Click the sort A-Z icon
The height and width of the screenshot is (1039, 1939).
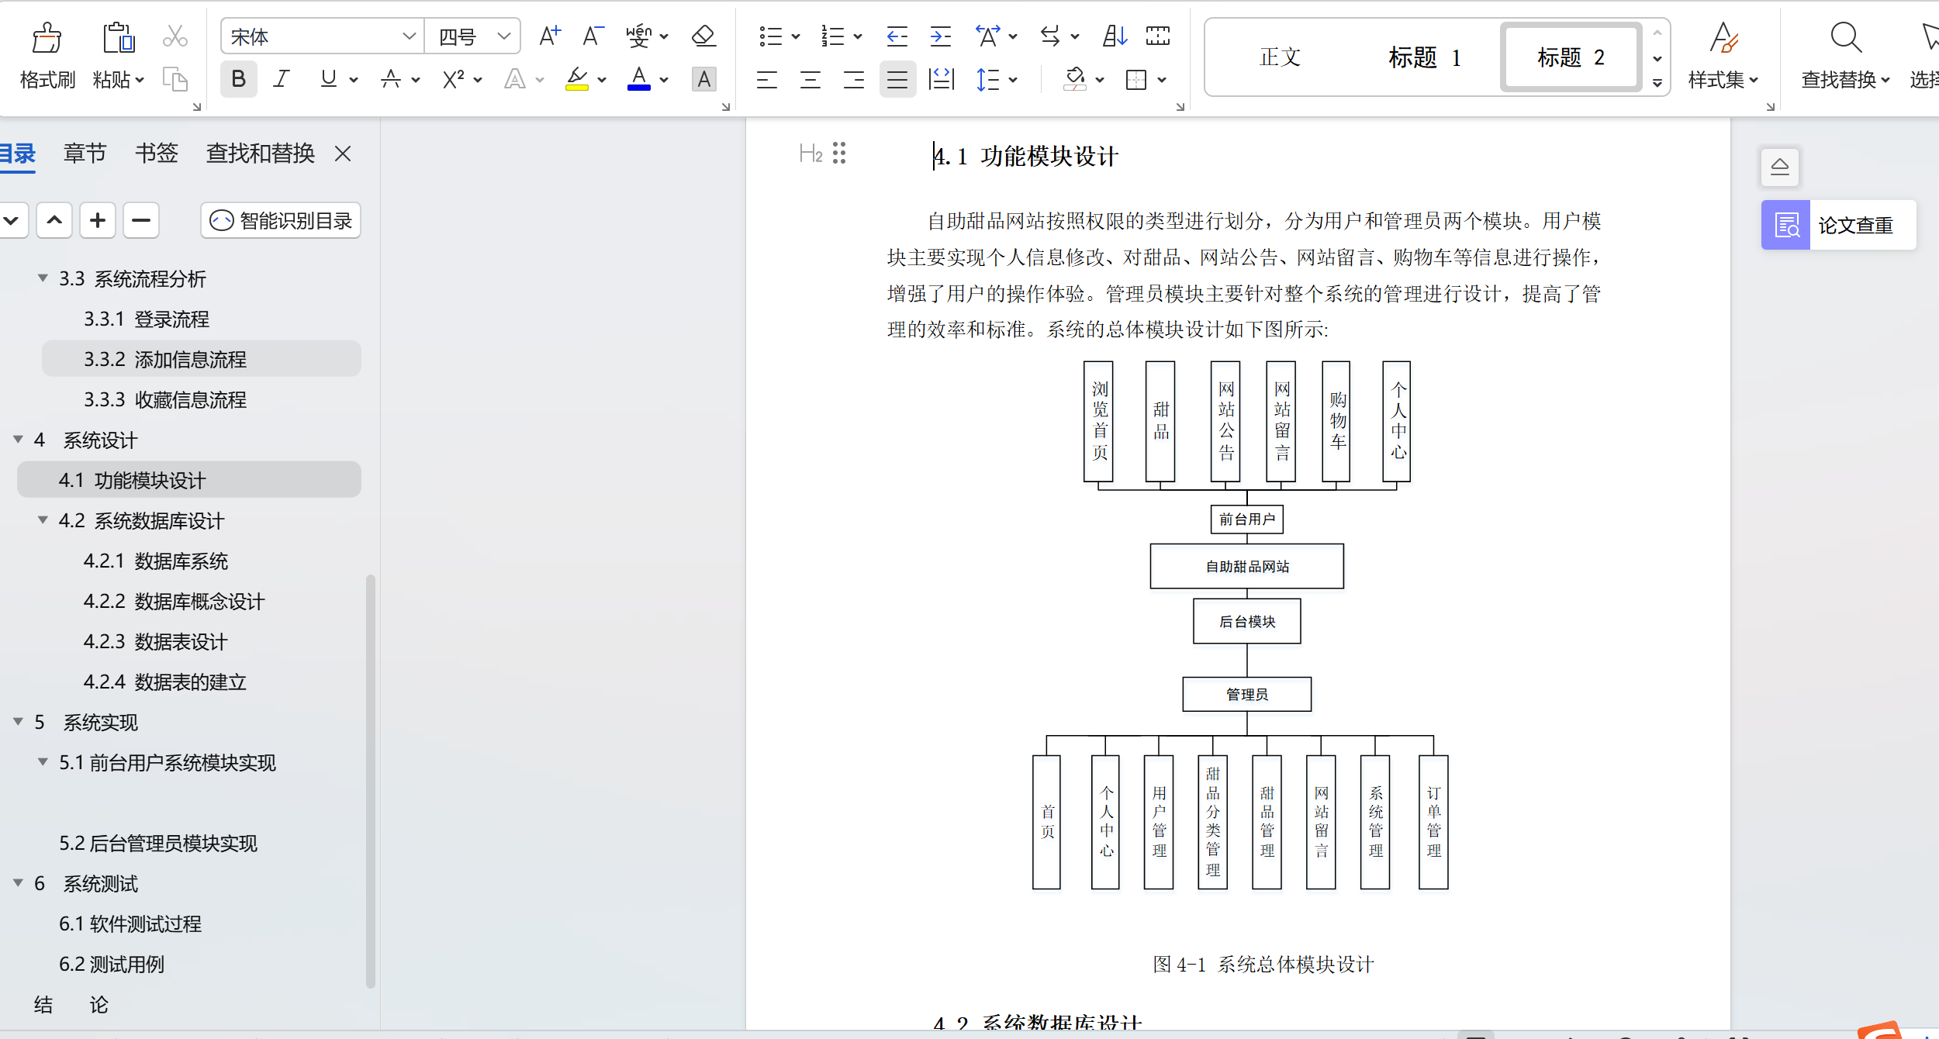[x=1115, y=36]
